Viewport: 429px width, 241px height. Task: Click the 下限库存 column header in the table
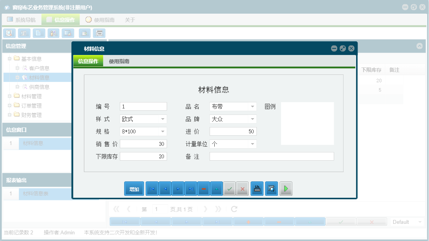pos(371,70)
